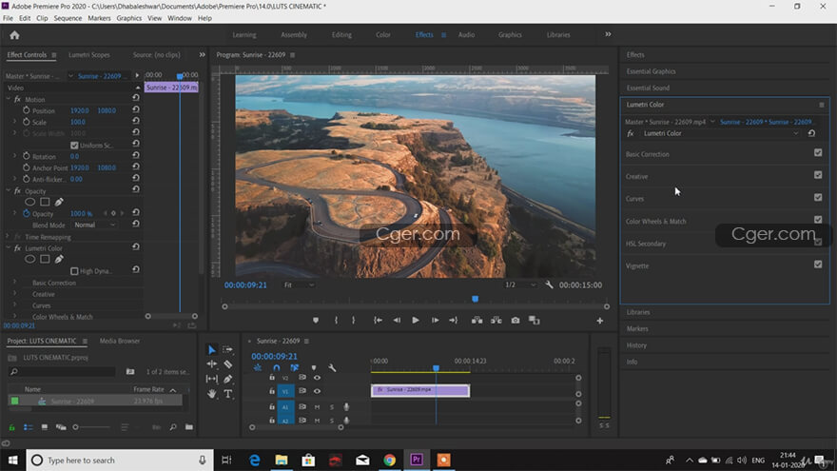Viewport: 837px width, 471px height.
Task: Open the Button Editor plus icon
Action: coord(599,321)
